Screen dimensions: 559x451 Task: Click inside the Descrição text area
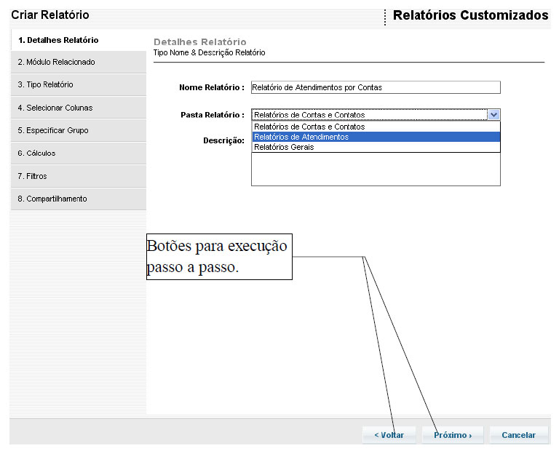pyautogui.click(x=376, y=169)
